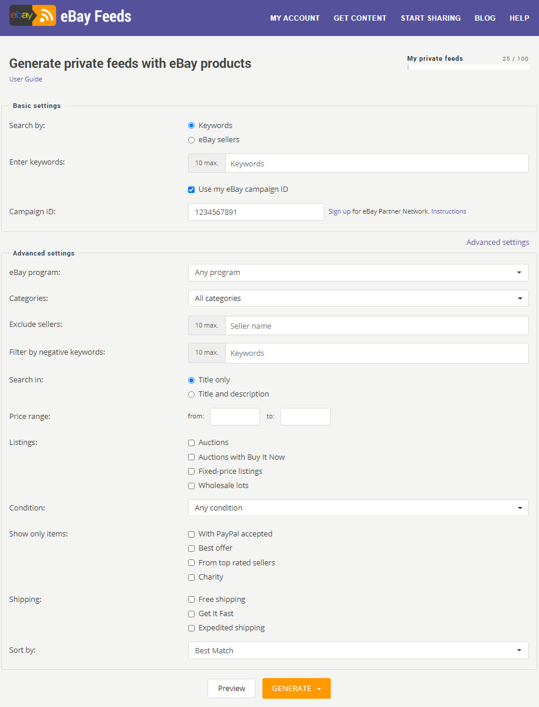Uncheck Use my eBay campaign ID
Viewport: 539px width, 707px height.
click(x=191, y=190)
